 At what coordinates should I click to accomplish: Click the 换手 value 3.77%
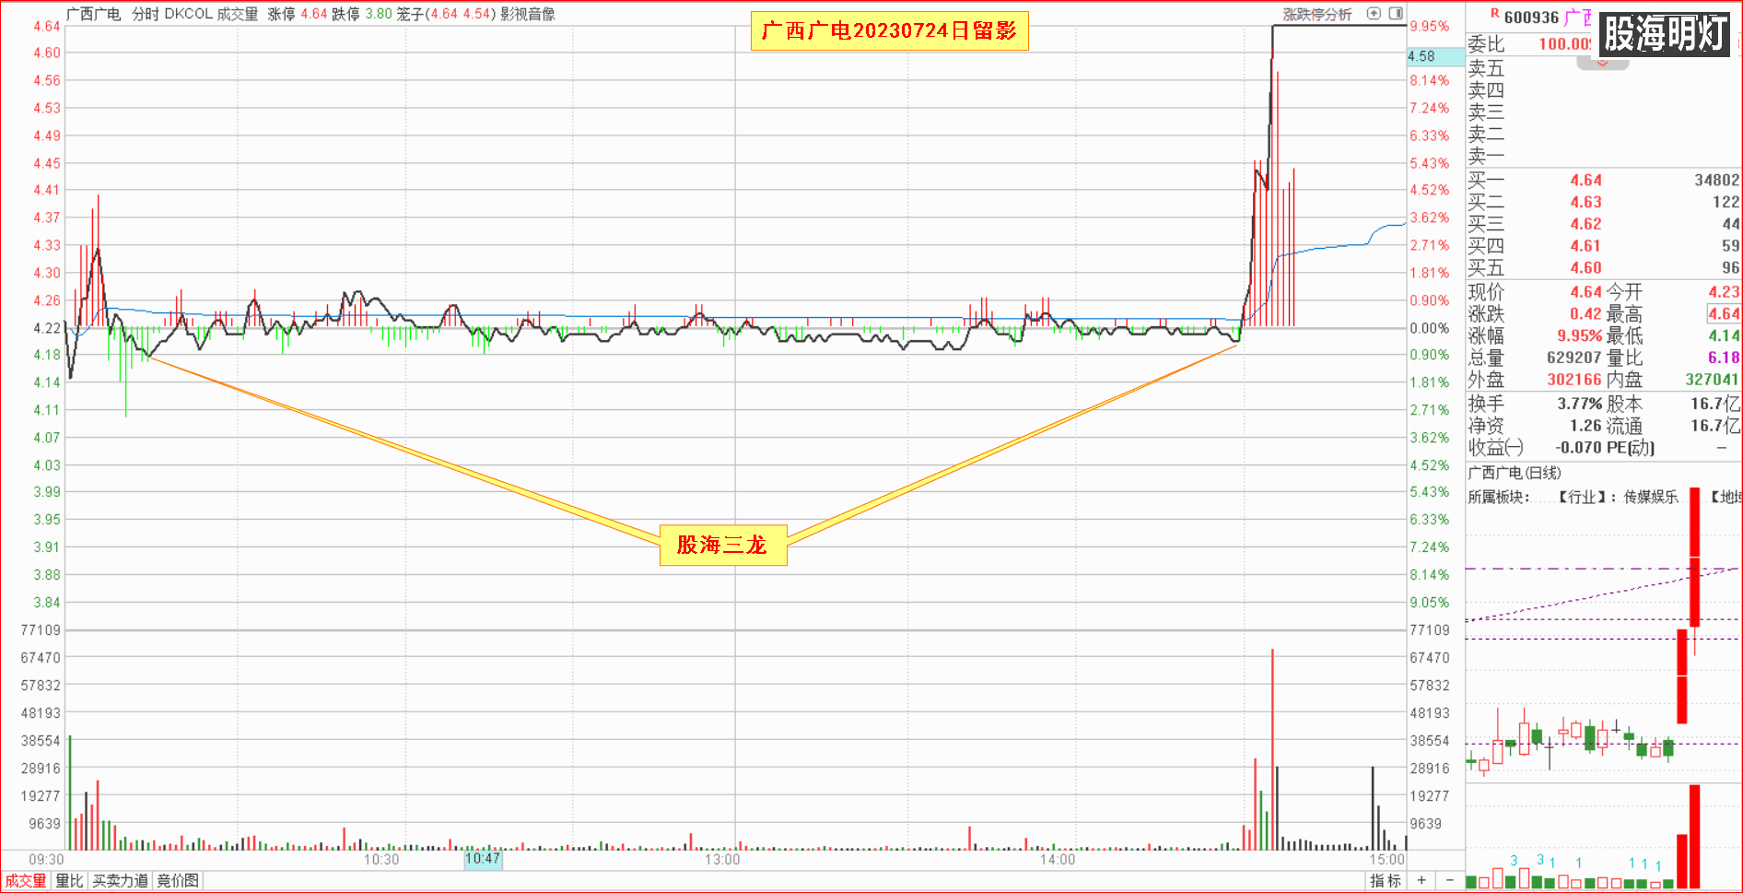click(1580, 404)
